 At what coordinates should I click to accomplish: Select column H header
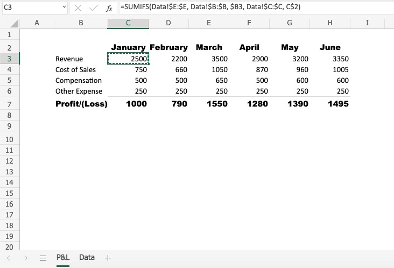click(330, 23)
